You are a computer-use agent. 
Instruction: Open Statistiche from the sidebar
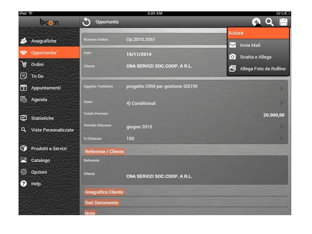pyautogui.click(x=42, y=118)
